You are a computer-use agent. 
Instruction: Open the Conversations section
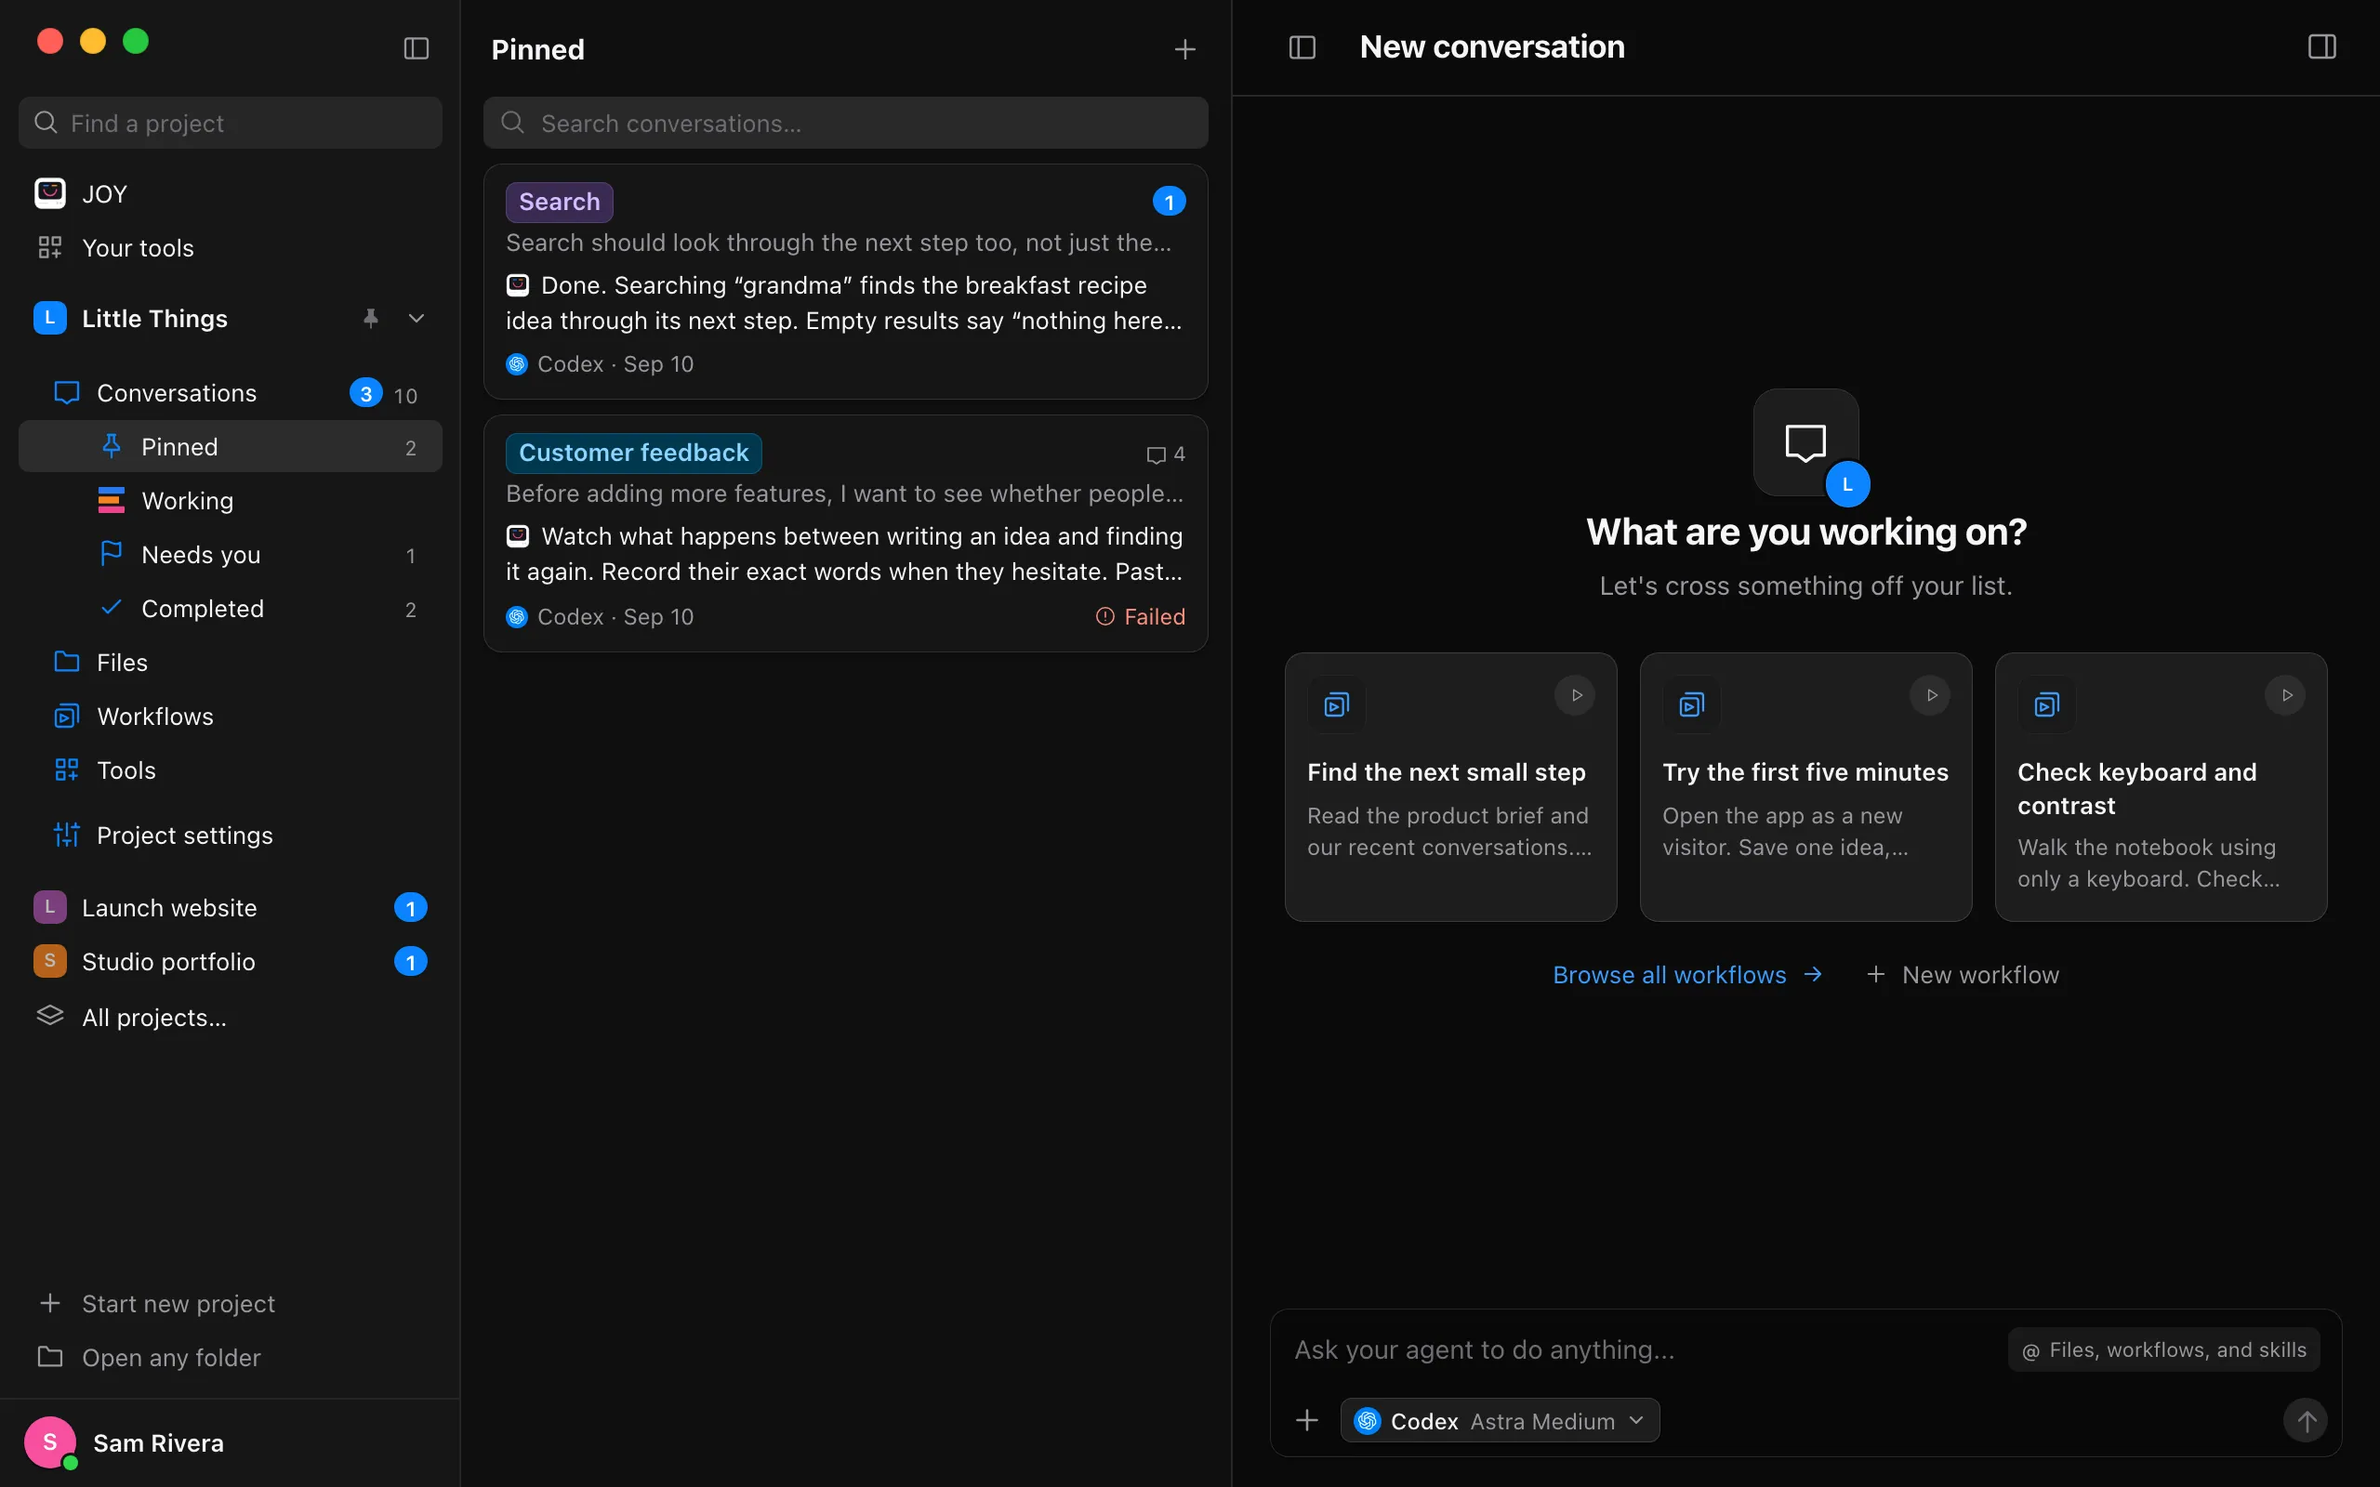231,392
